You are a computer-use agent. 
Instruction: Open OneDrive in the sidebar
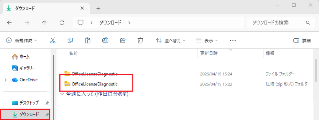tap(25, 80)
